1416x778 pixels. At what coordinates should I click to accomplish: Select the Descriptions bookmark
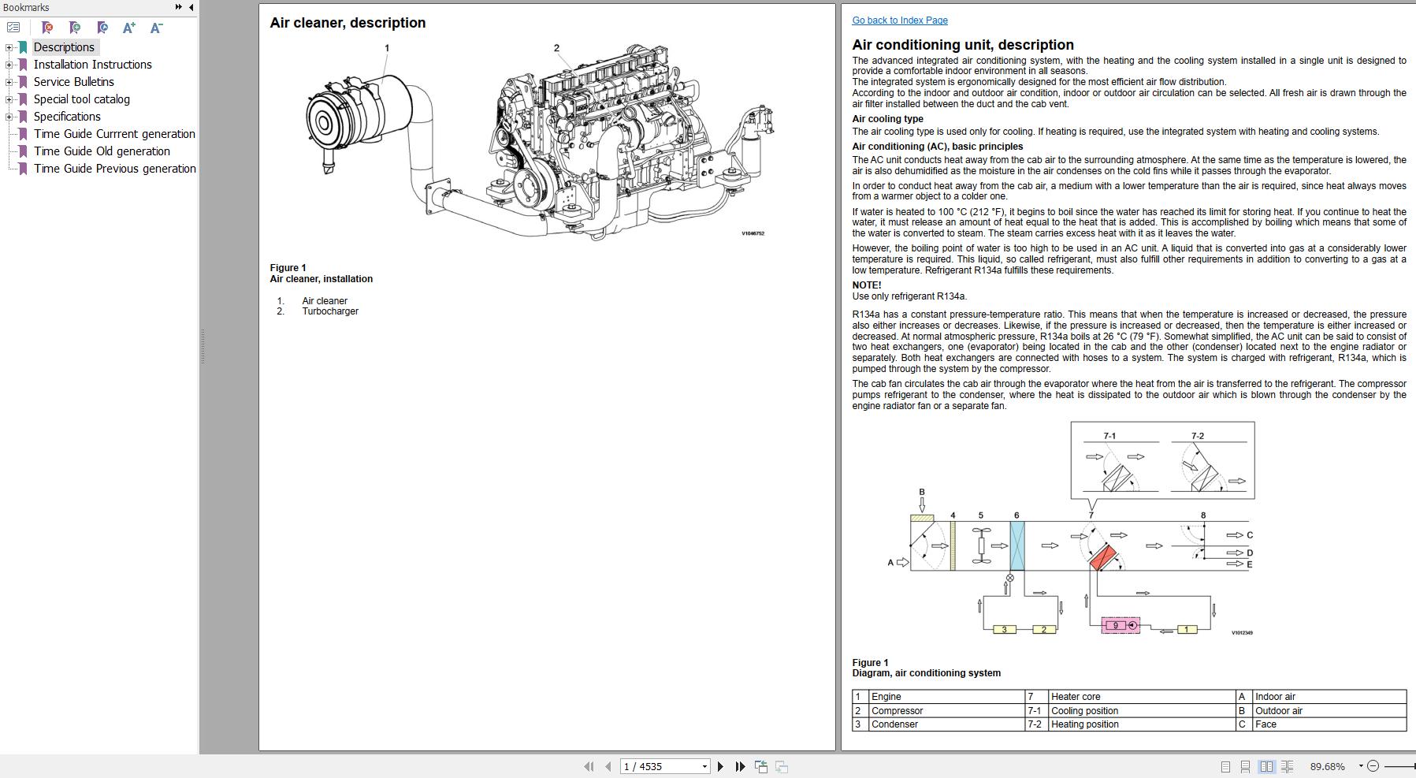click(64, 47)
